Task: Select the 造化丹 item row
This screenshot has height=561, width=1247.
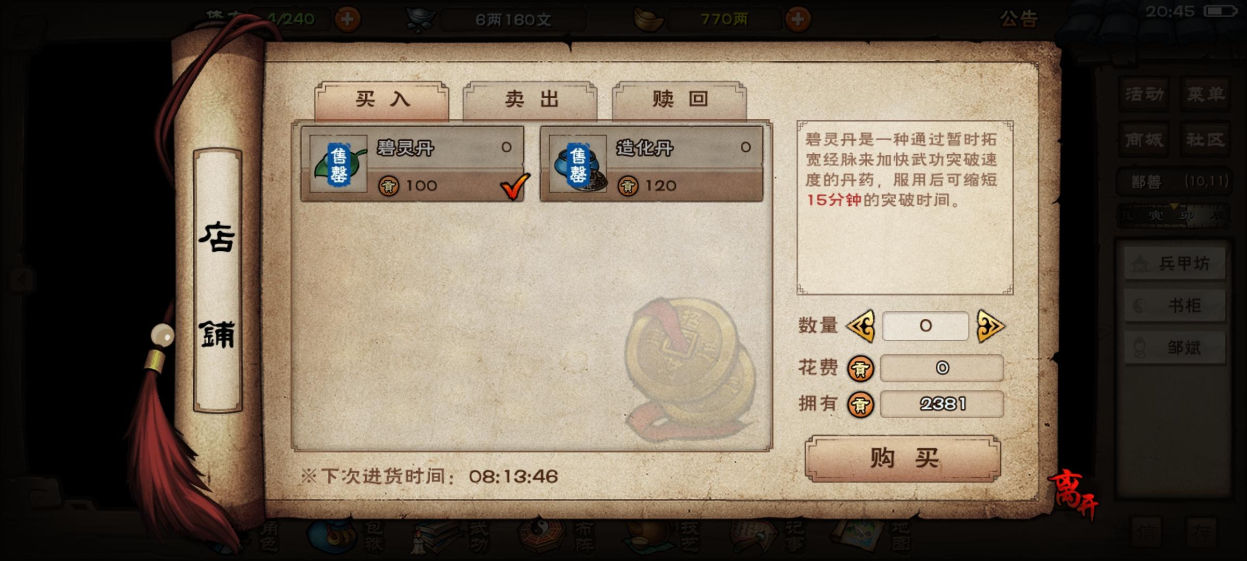Action: [652, 164]
